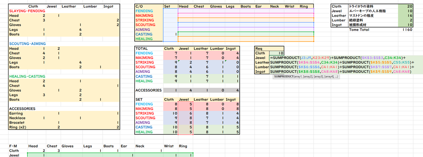
Task: Click the Ingot column header in left table
Action: tap(109, 6)
